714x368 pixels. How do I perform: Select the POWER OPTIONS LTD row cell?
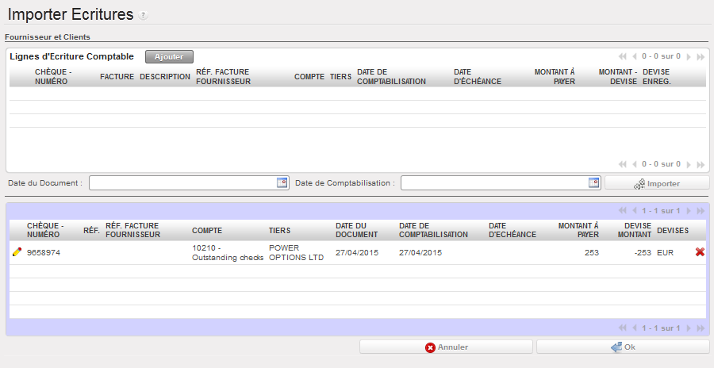pyautogui.click(x=296, y=252)
